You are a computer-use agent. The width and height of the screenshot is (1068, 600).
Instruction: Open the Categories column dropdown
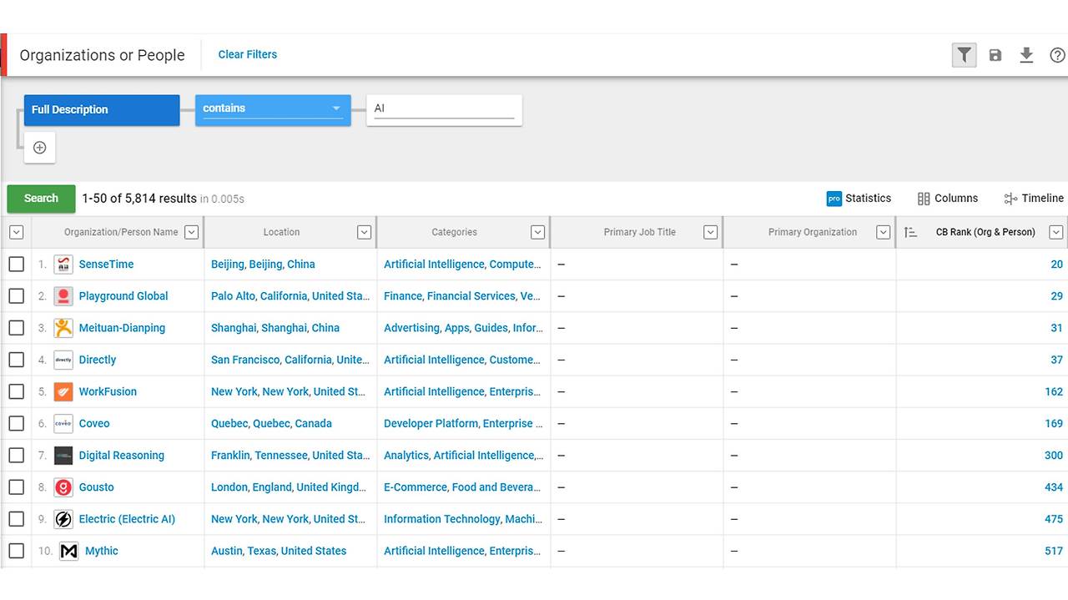tap(537, 233)
